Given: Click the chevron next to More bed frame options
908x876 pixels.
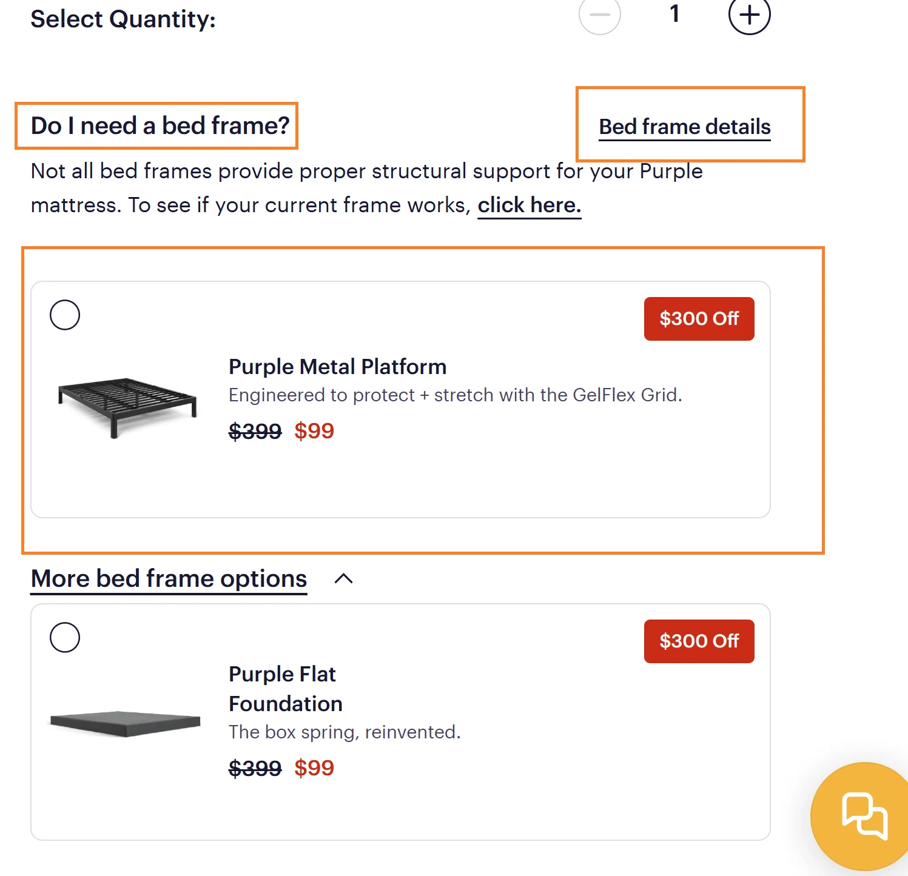Looking at the screenshot, I should [344, 579].
